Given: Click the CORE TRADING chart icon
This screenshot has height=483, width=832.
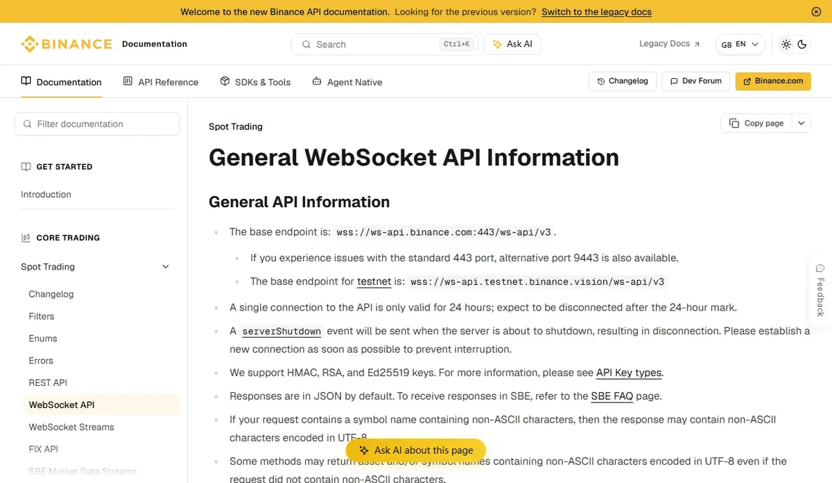Looking at the screenshot, I should (26, 238).
